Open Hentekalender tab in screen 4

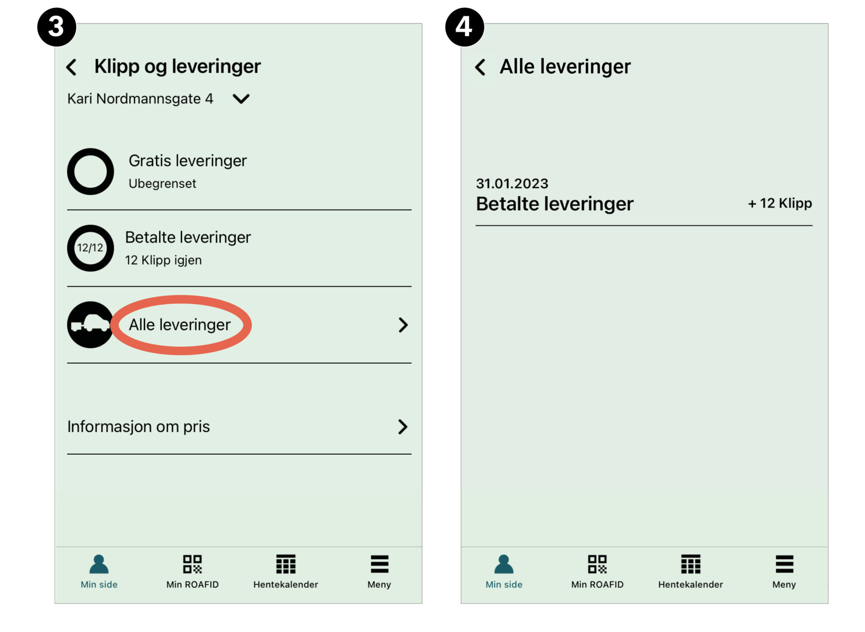(x=691, y=572)
